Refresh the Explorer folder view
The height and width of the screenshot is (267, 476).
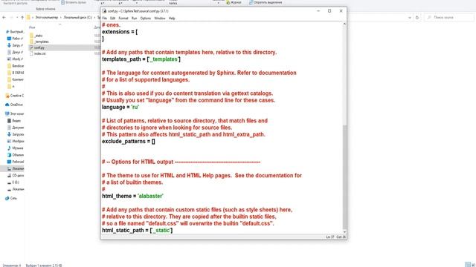(x=417, y=18)
